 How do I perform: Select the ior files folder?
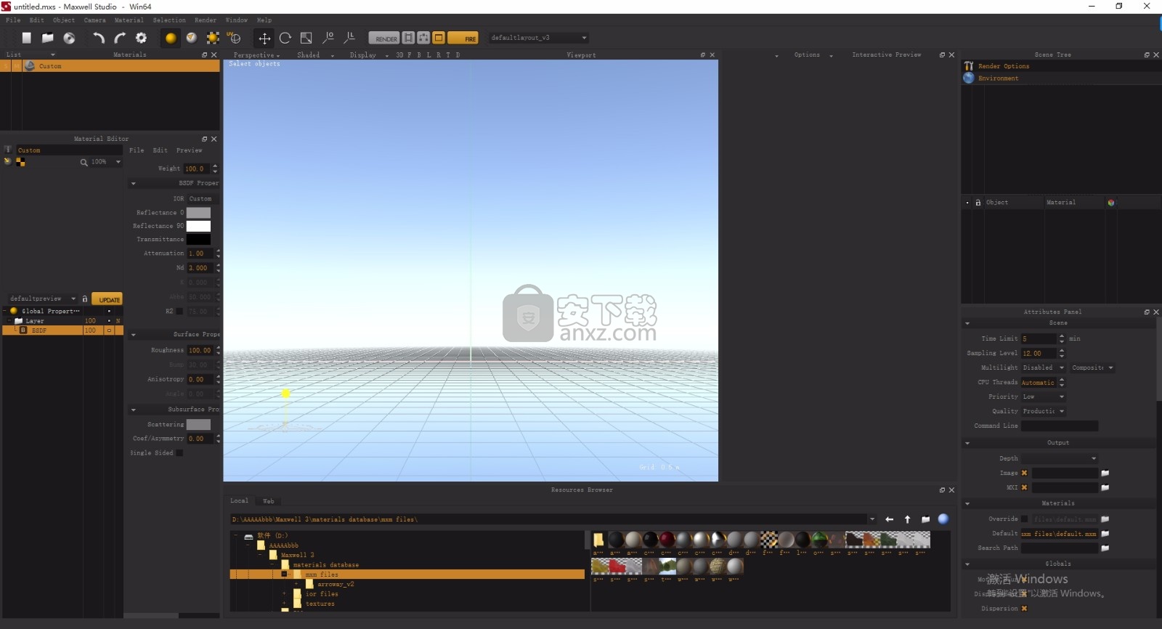click(x=321, y=594)
